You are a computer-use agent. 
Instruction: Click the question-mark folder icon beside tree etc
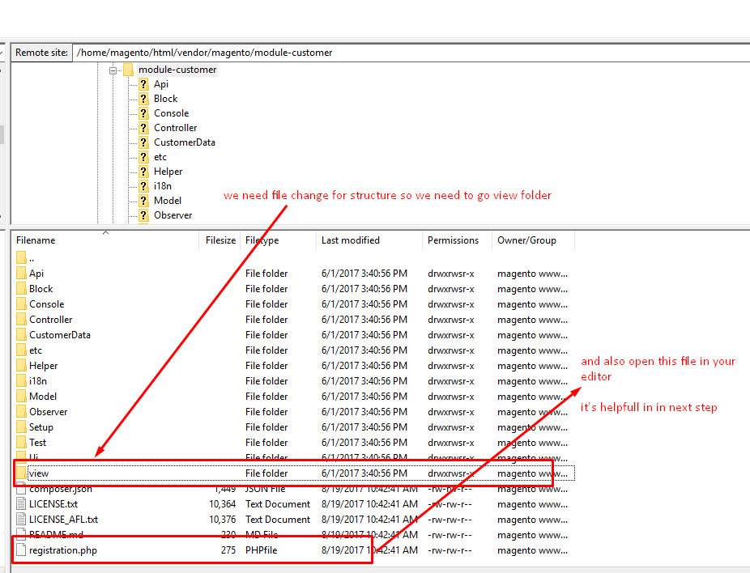(143, 157)
